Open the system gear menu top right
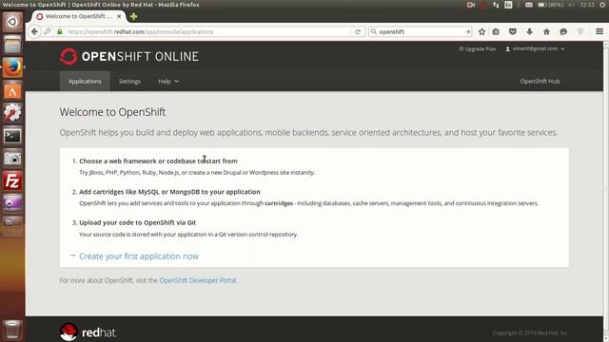The height and width of the screenshot is (342, 609). [602, 5]
